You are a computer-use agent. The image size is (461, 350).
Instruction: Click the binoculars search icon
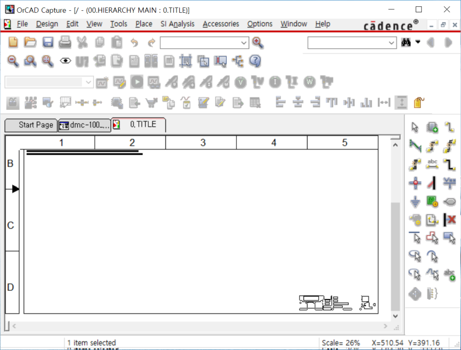pyautogui.click(x=406, y=43)
